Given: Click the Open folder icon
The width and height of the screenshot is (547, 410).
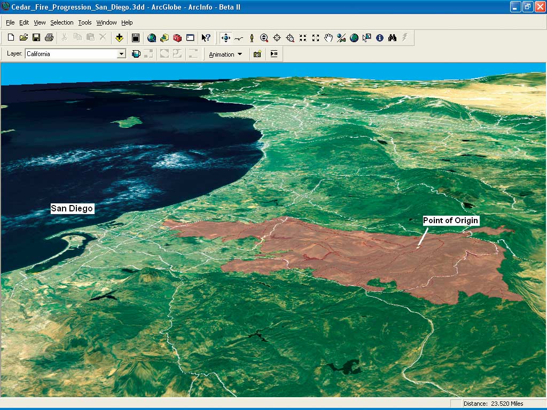Looking at the screenshot, I should coord(24,38).
